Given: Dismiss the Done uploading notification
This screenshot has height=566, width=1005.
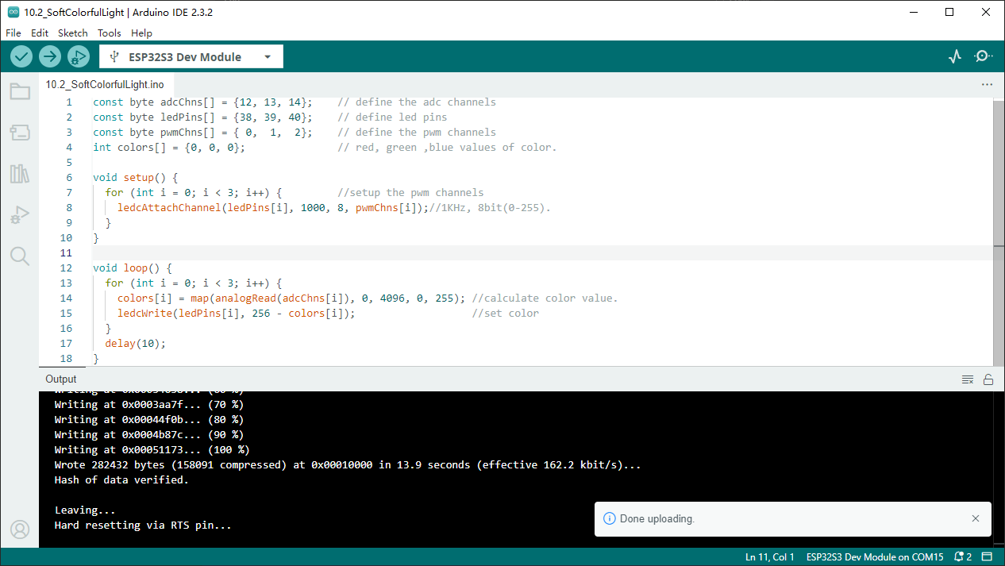Looking at the screenshot, I should pos(976,518).
